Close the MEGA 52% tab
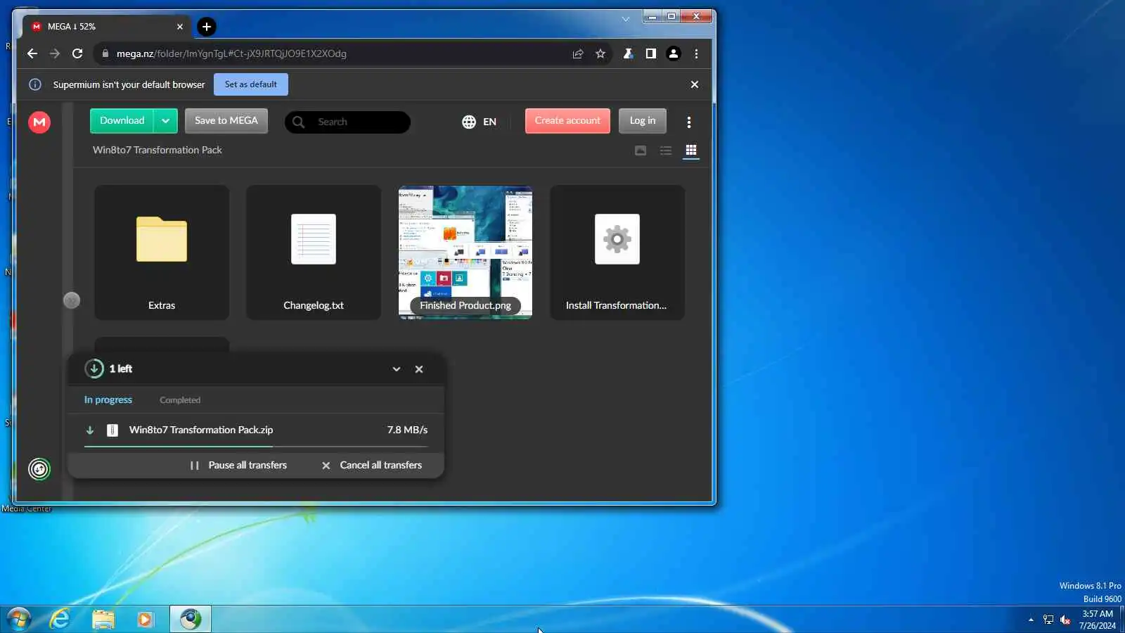 coord(180,27)
